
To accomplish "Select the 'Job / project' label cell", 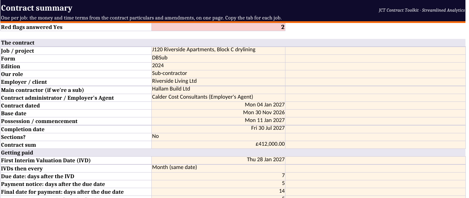I will click(x=76, y=51).
